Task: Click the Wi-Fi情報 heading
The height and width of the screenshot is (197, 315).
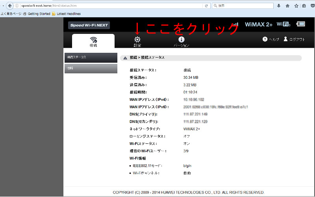Action: (137, 158)
